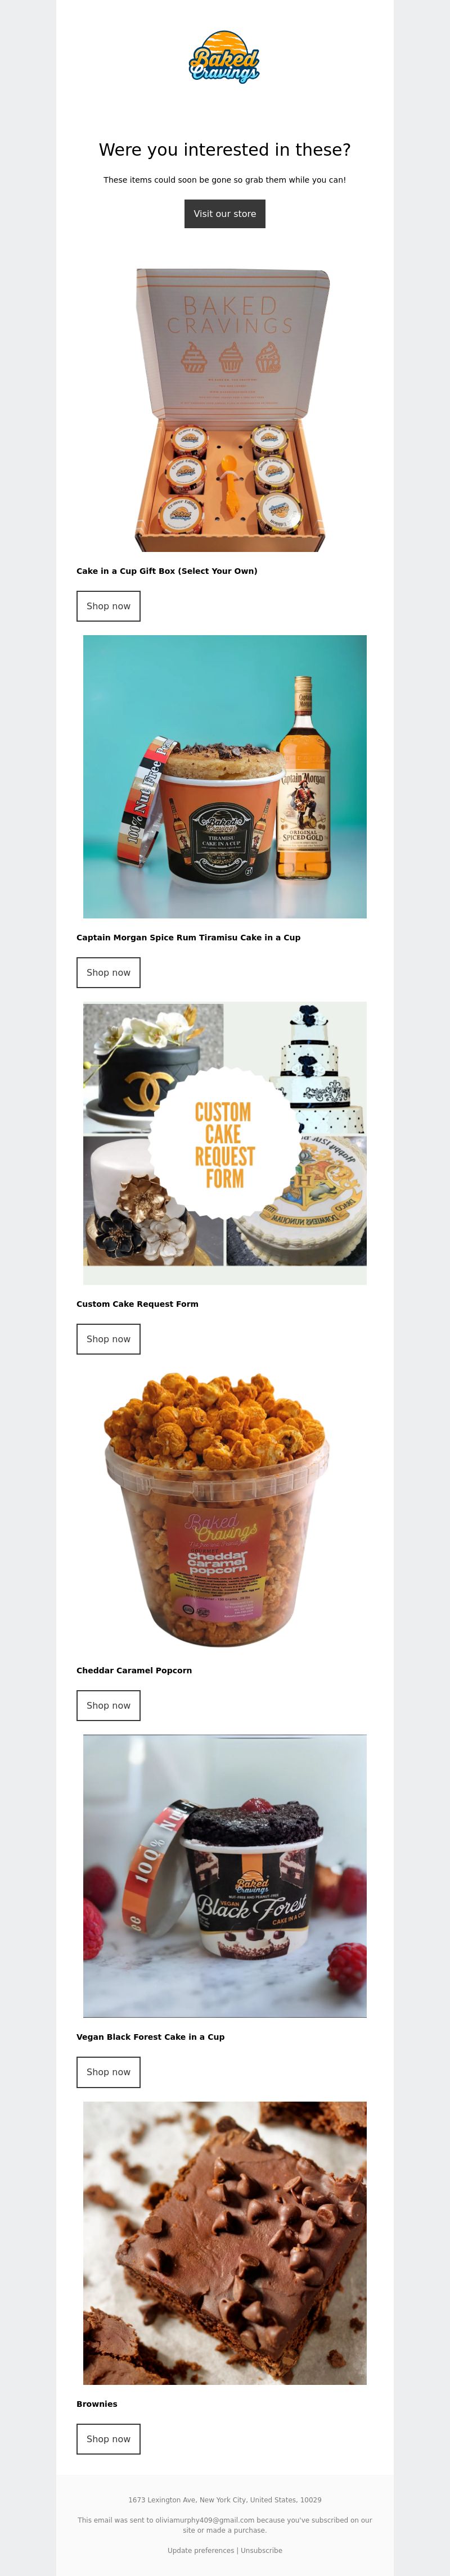Select the oliviamurphy409@gmail.com email address
The width and height of the screenshot is (450, 2576).
point(205,2520)
